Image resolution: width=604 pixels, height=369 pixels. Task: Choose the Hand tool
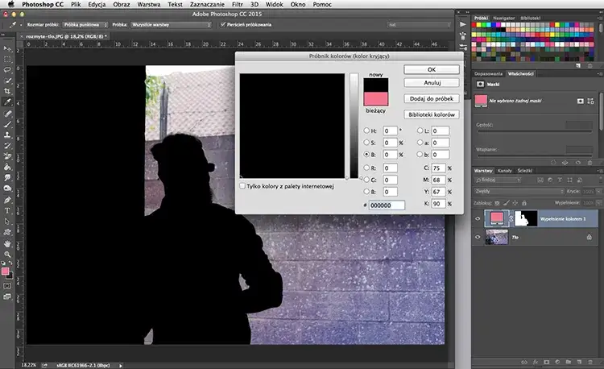click(7, 243)
